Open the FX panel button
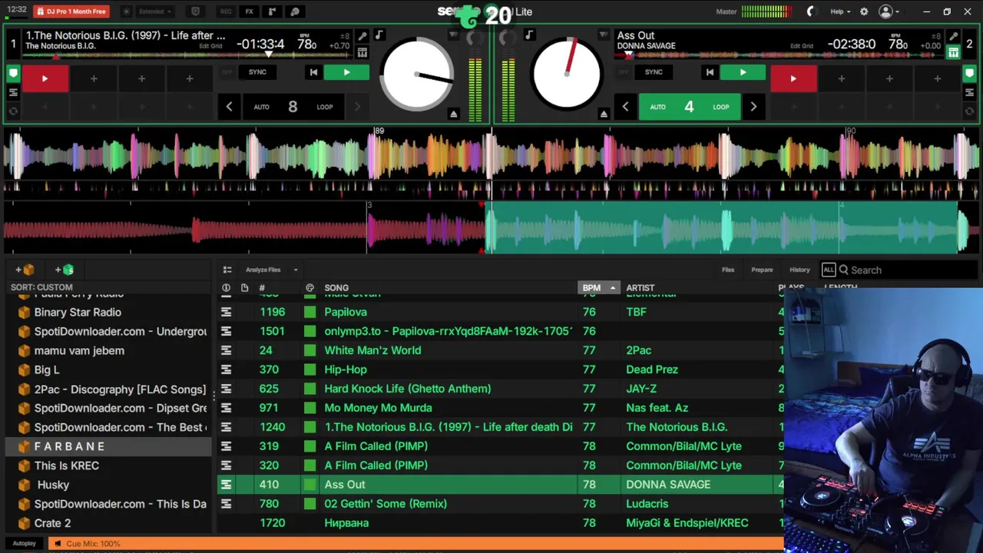The width and height of the screenshot is (983, 553). pos(249,12)
